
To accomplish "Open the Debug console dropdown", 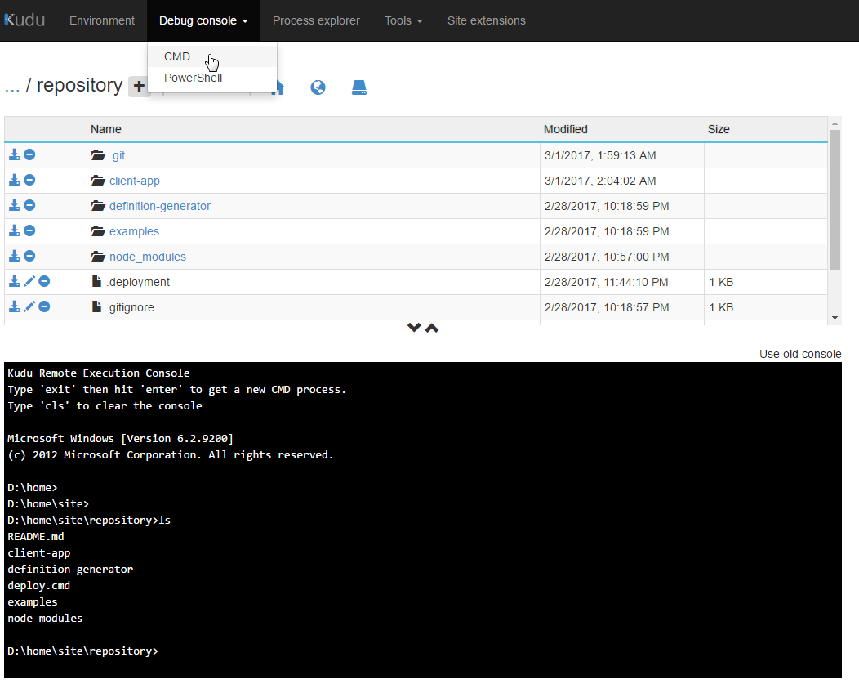I will (203, 20).
